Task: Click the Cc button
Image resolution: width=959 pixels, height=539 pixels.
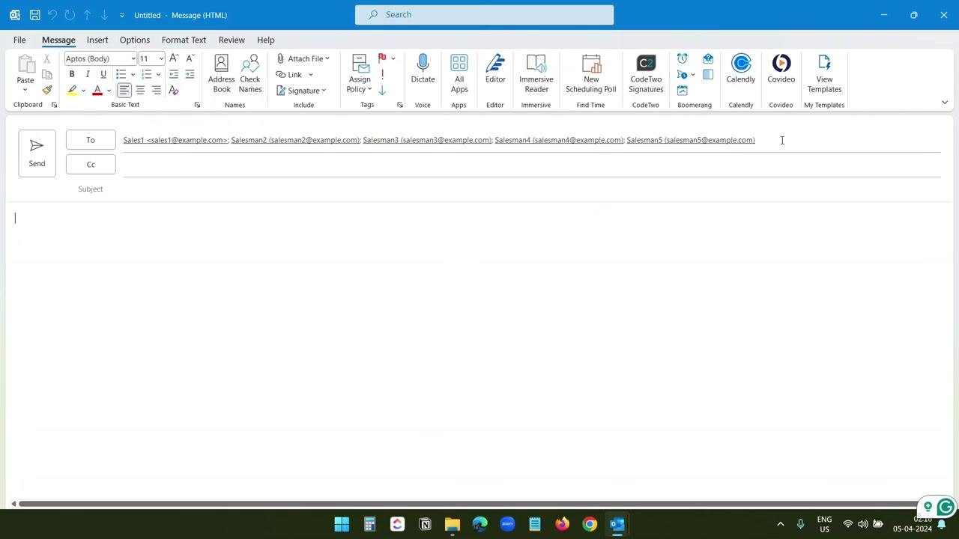Action: [x=91, y=165]
